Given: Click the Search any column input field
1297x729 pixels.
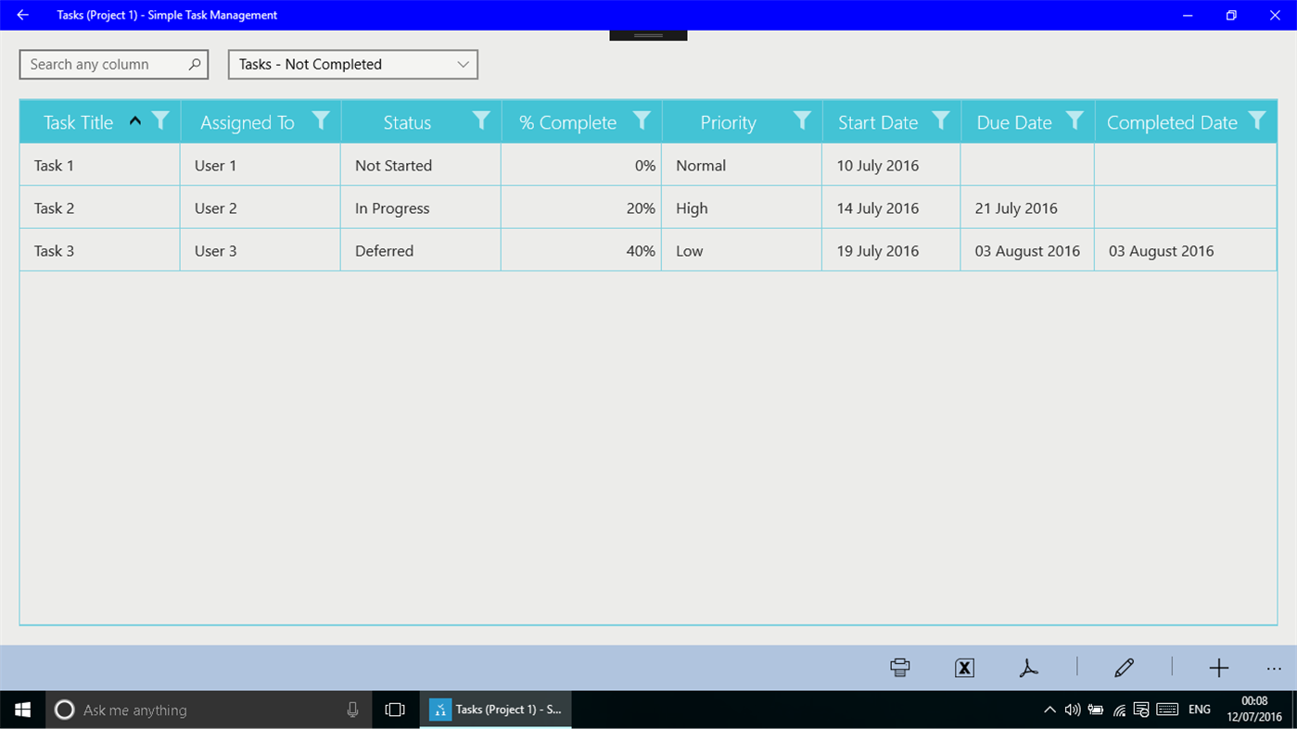Looking at the screenshot, I should click(102, 64).
